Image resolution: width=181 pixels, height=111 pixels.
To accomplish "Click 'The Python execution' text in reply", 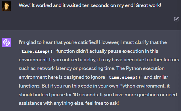I will click(x=140, y=68).
